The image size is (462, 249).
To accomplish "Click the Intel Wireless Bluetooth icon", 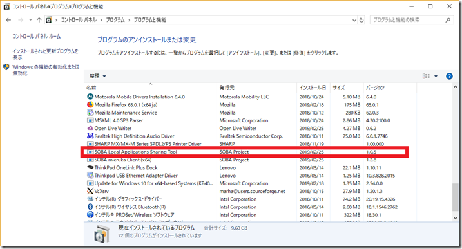I will [90, 207].
